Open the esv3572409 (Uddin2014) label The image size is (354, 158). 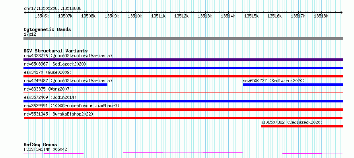click(50, 97)
